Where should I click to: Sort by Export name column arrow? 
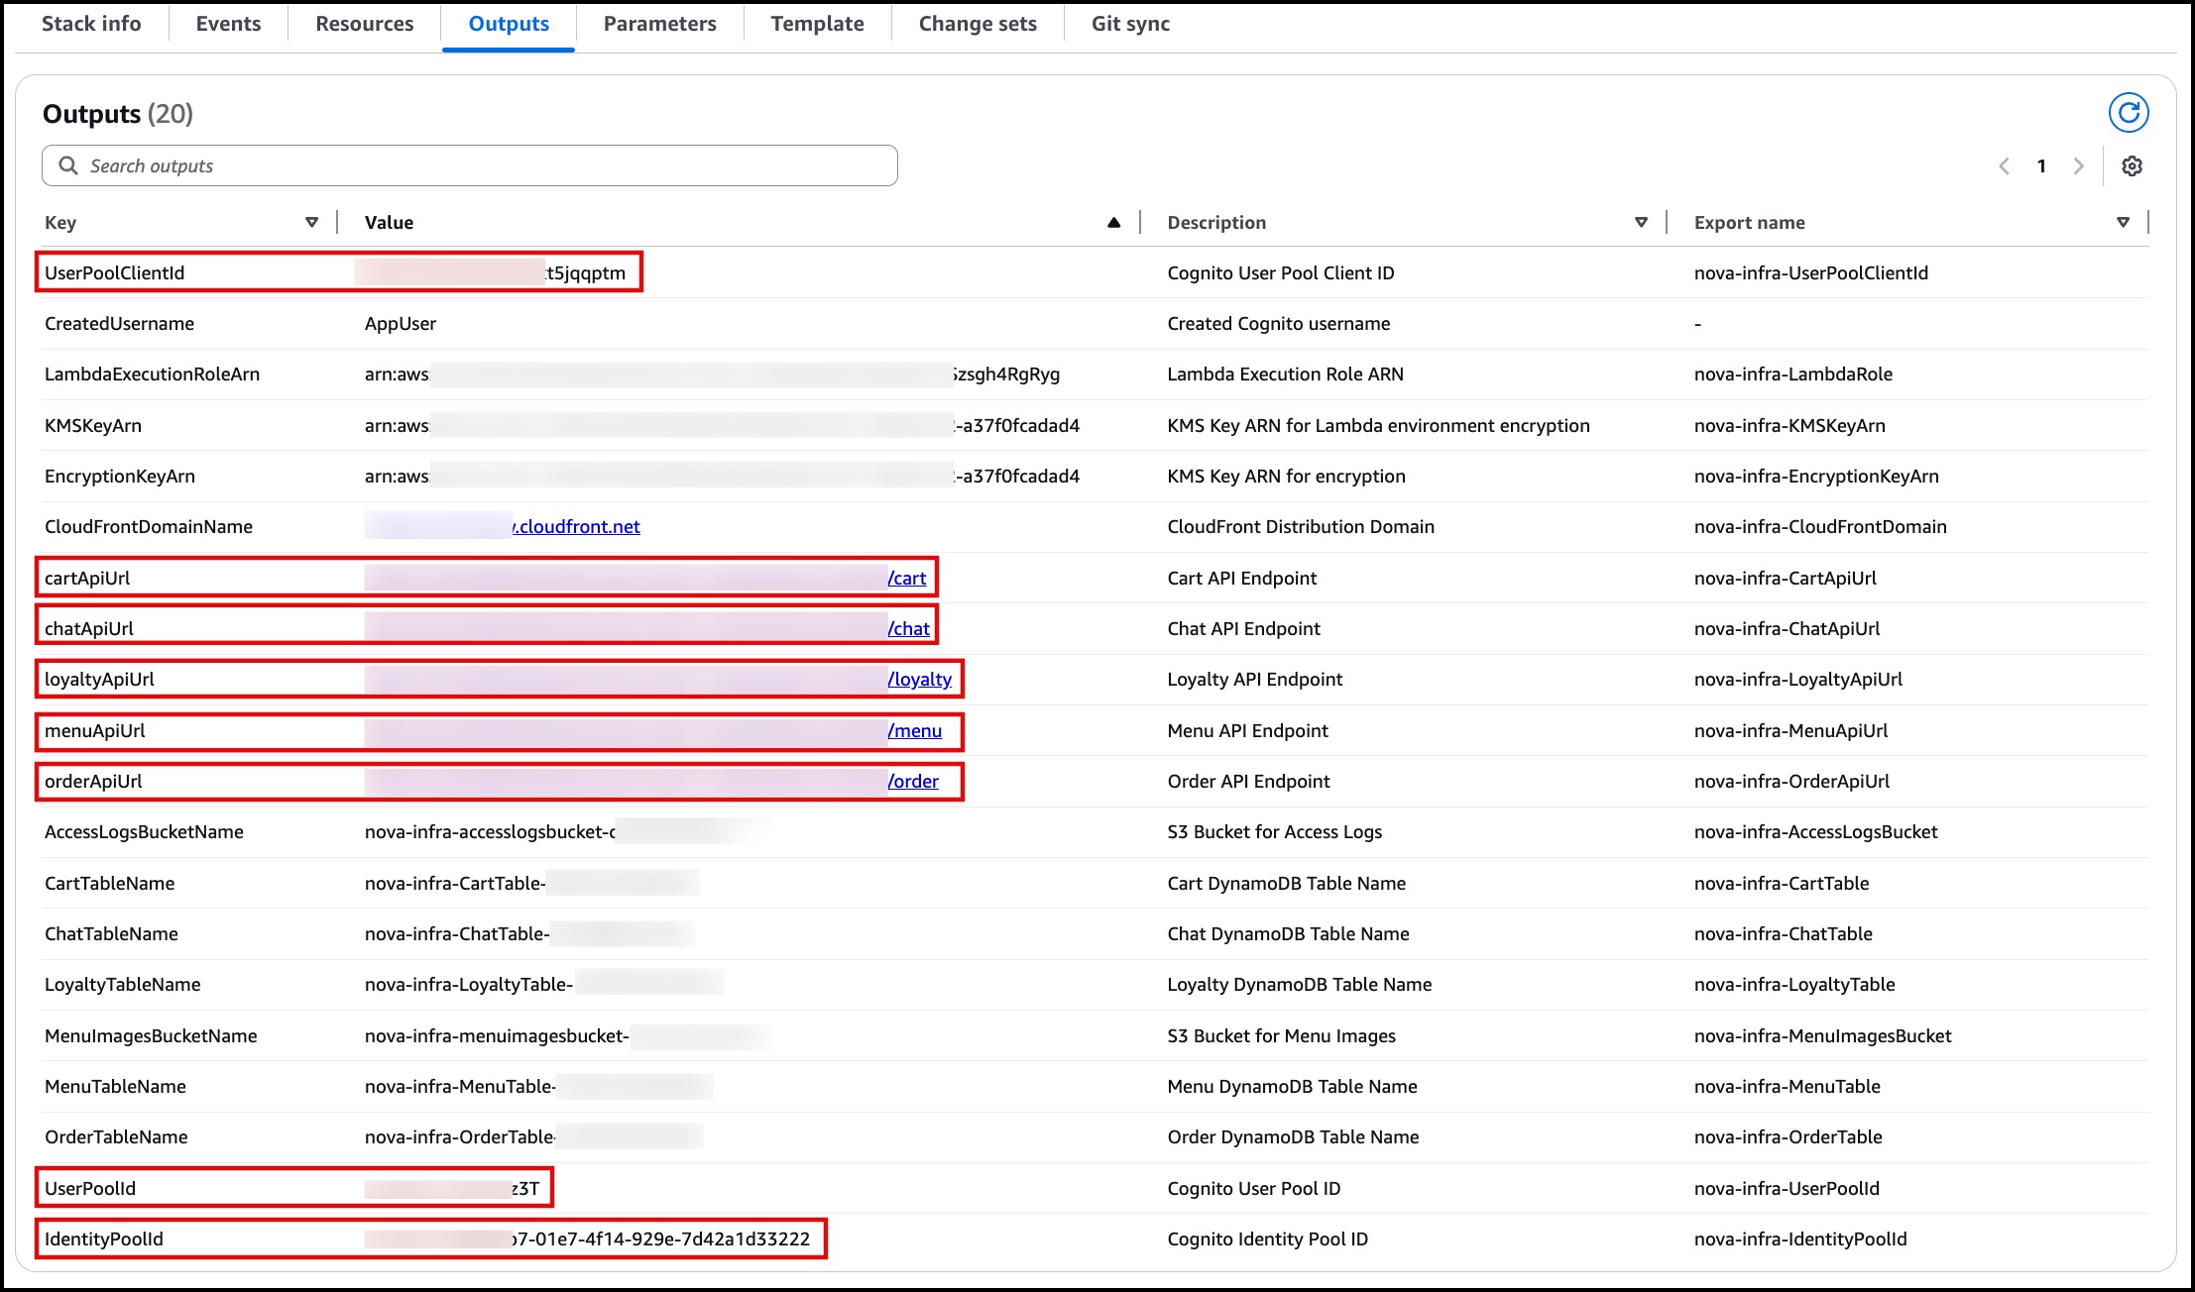tap(2123, 223)
